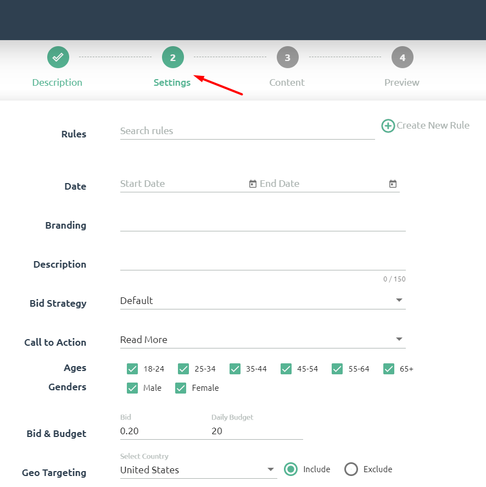
Task: Jump to step 4 Preview circle
Action: click(402, 57)
